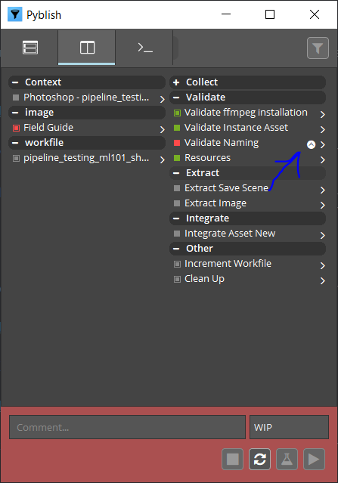Screen dimensions: 338x483
Task: Toggle the Validate ffmpeg installation checkbox
Action: [x=177, y=113]
